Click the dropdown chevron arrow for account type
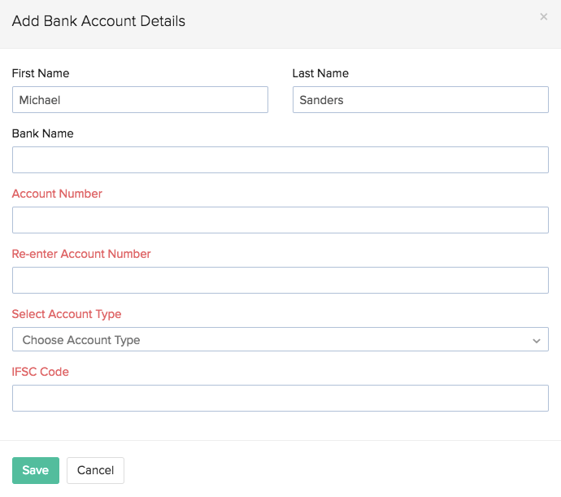The width and height of the screenshot is (561, 497). (536, 341)
